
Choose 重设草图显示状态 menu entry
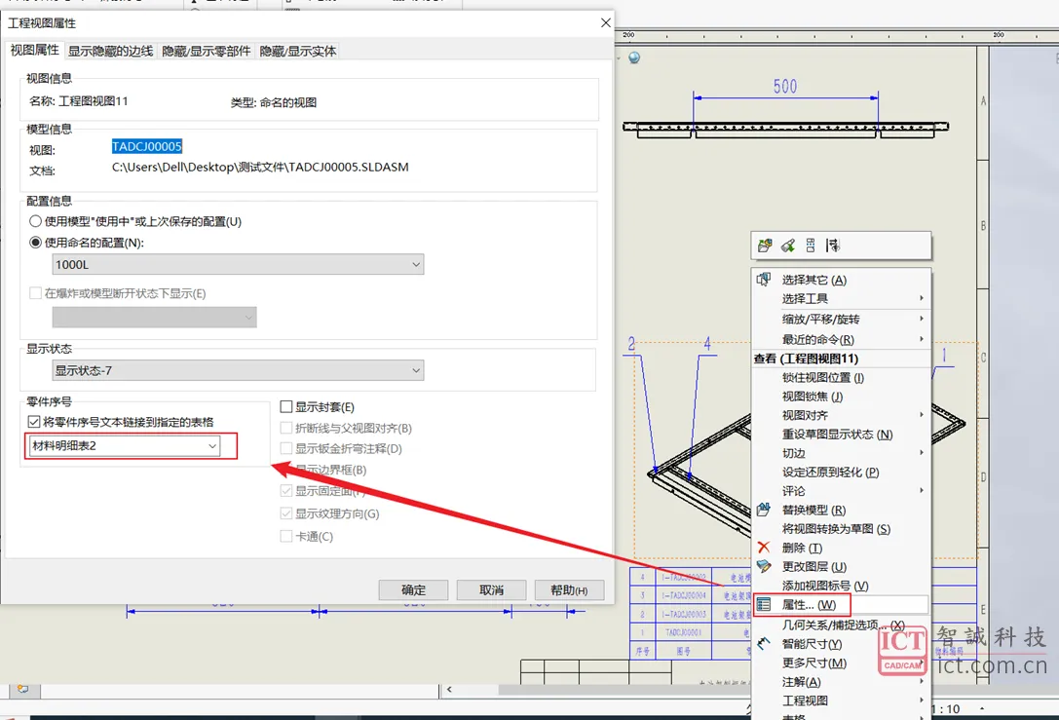click(x=838, y=435)
